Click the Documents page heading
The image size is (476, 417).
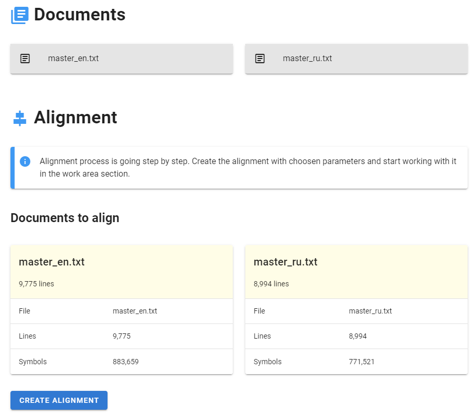pyautogui.click(x=79, y=15)
